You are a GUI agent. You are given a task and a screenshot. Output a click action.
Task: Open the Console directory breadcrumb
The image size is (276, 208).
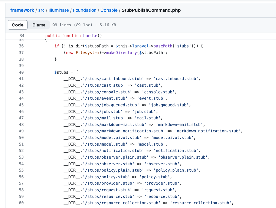pyautogui.click(x=109, y=10)
